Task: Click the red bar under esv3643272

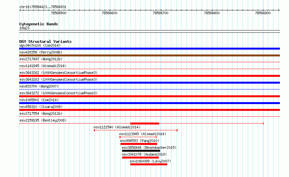Action: click(149, 96)
